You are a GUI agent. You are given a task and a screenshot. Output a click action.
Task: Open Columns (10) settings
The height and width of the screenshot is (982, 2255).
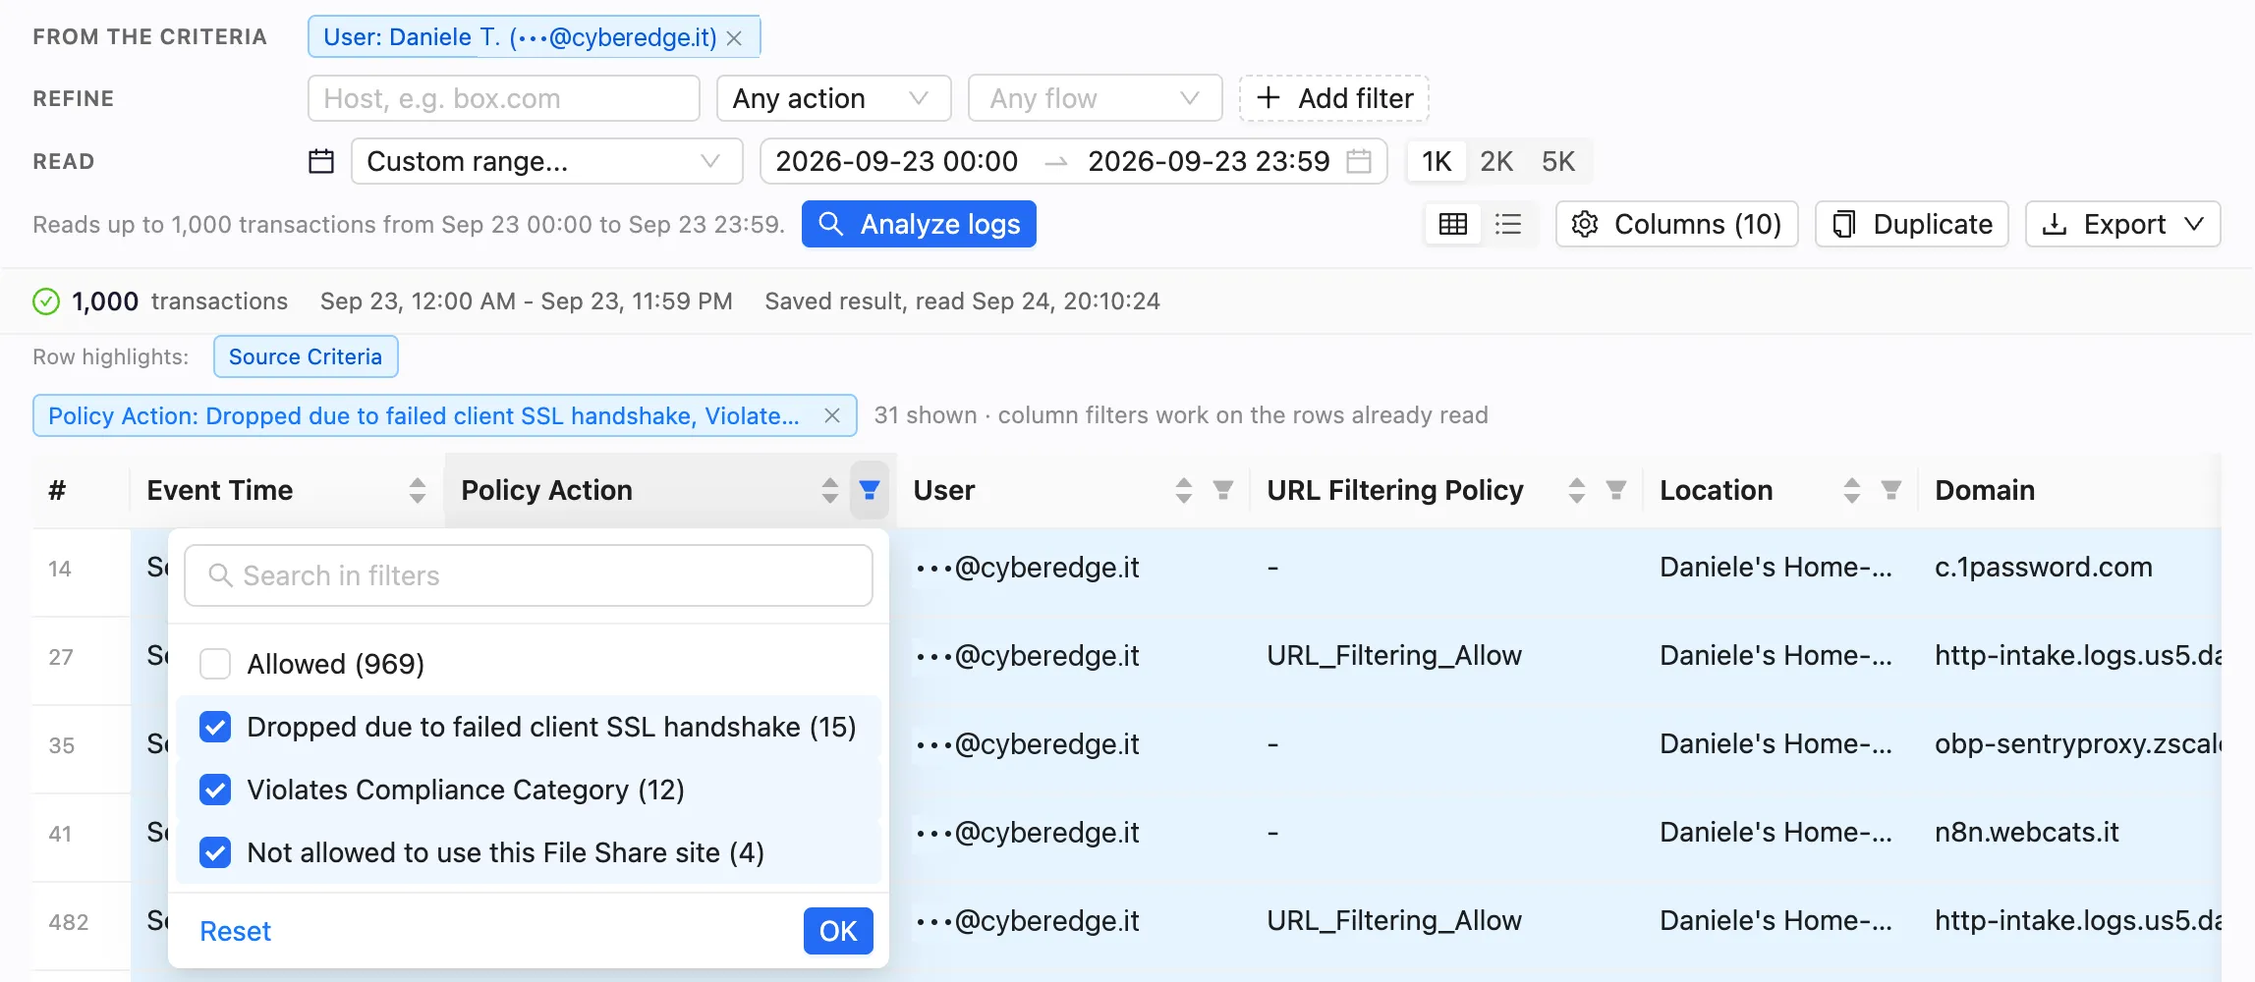click(1676, 225)
